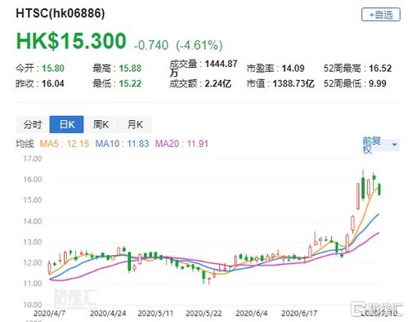This screenshot has height=322, width=408.
Task: Click the 2020/5/22 date label
Action: click(x=204, y=313)
